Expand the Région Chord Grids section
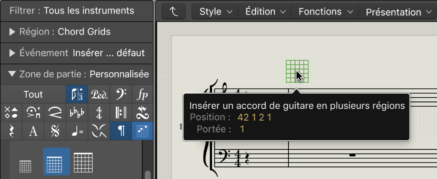 [12, 32]
